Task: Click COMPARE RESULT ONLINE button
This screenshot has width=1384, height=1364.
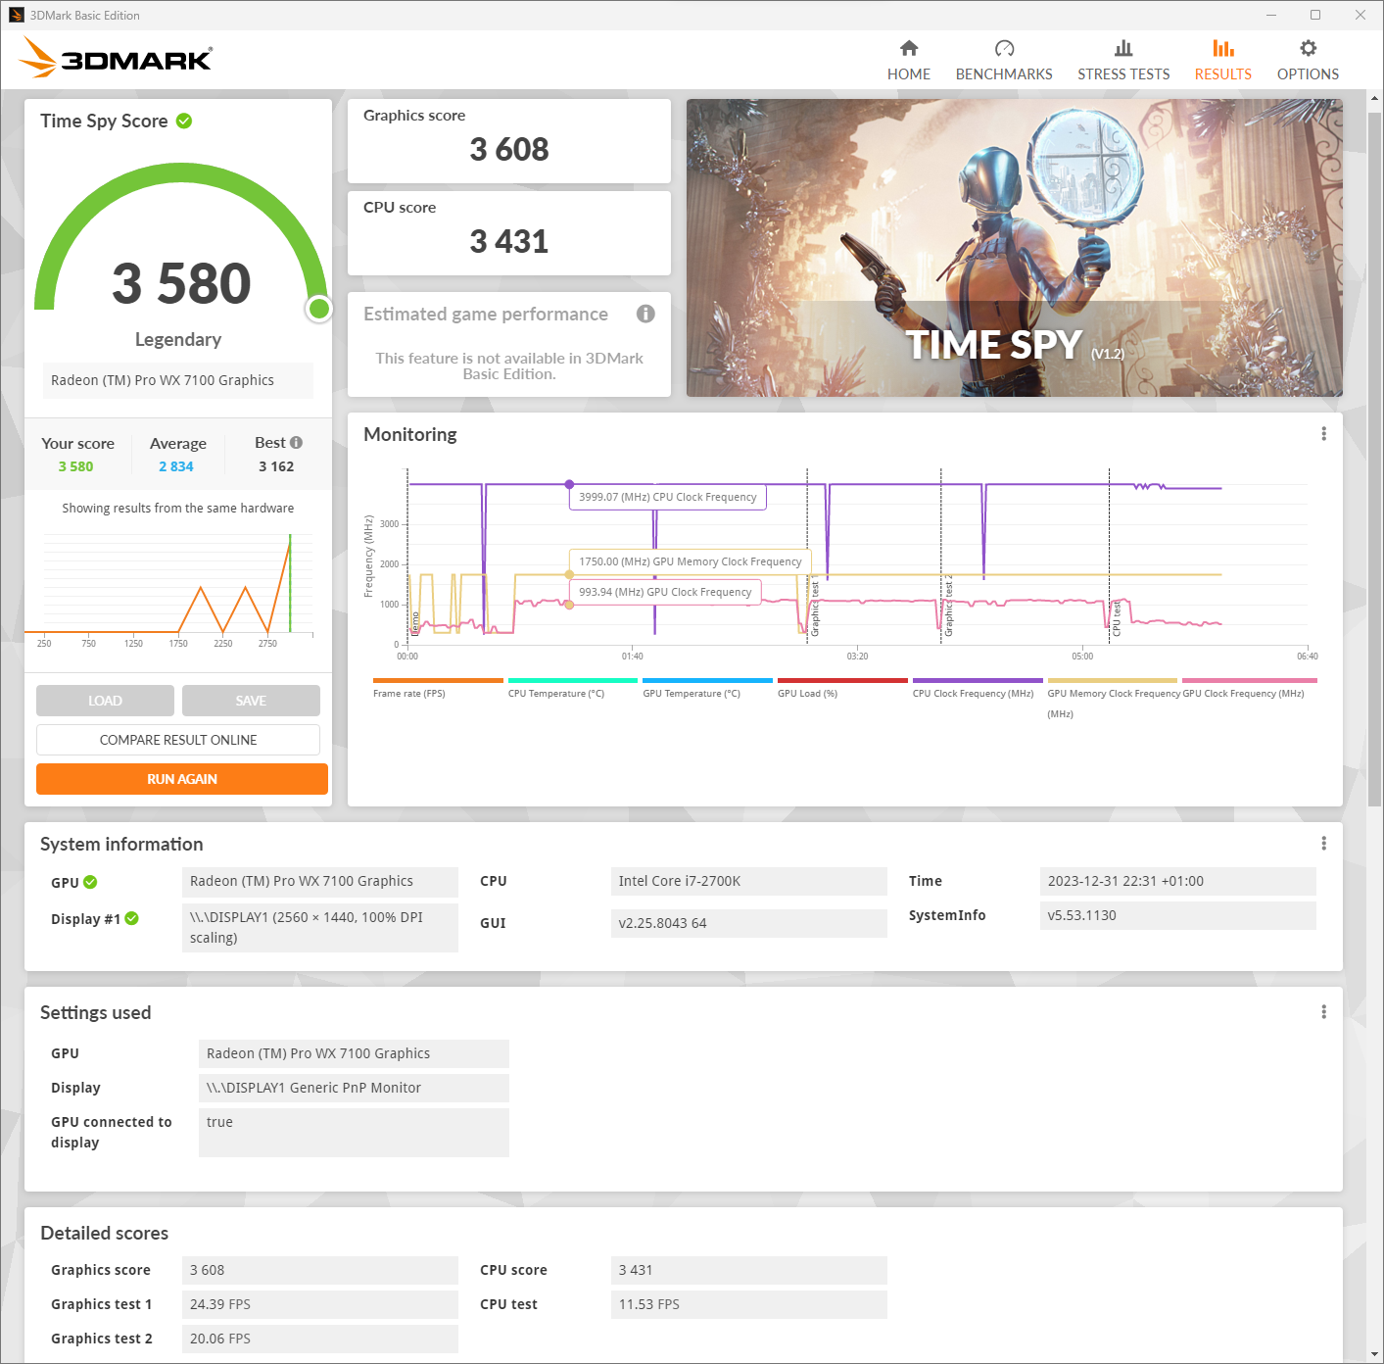Action: 178,740
